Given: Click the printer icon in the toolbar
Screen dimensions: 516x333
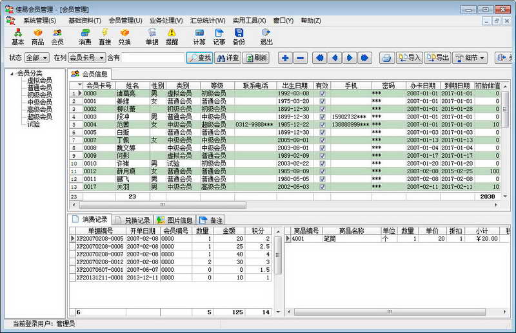Looking at the screenshot, I should coord(386,58).
